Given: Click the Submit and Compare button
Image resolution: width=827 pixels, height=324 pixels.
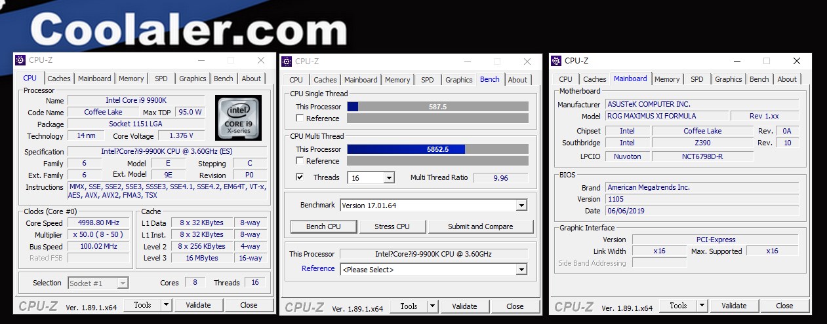Looking at the screenshot, I should coord(481,226).
